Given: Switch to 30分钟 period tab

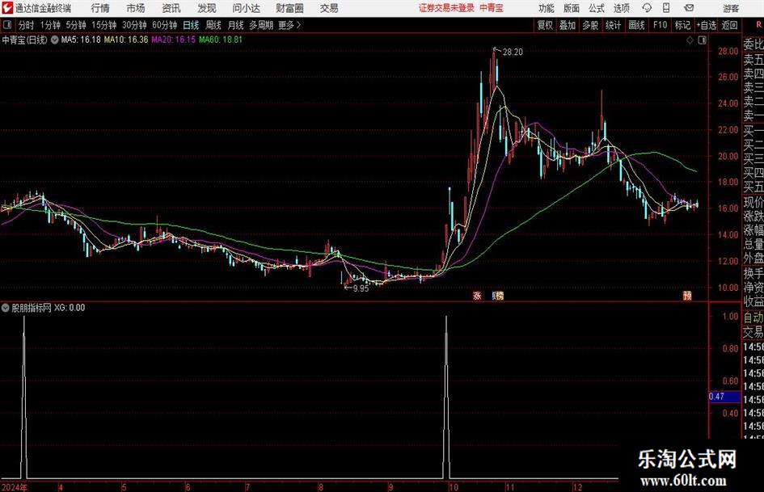Looking at the screenshot, I should 134,25.
